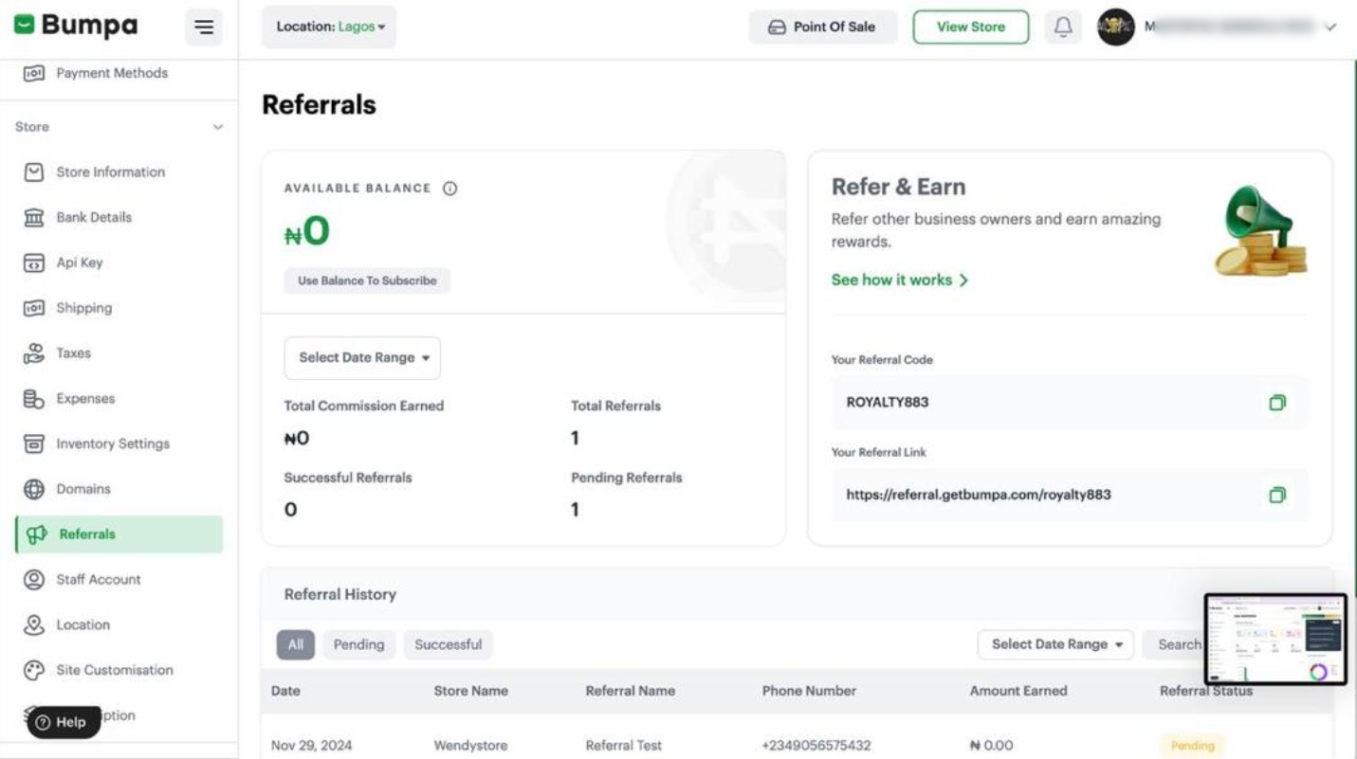The image size is (1357, 759).
Task: Open the floating dashboard preview thumbnail
Action: pyautogui.click(x=1275, y=639)
